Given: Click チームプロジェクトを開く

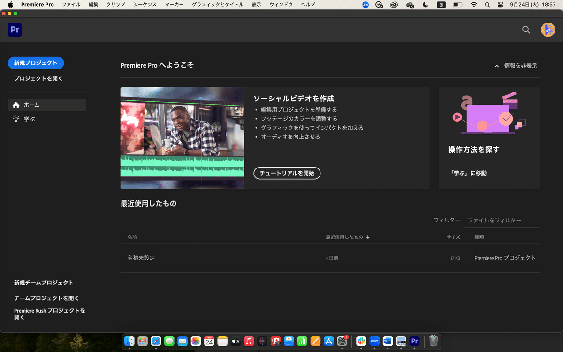Looking at the screenshot, I should (46, 298).
